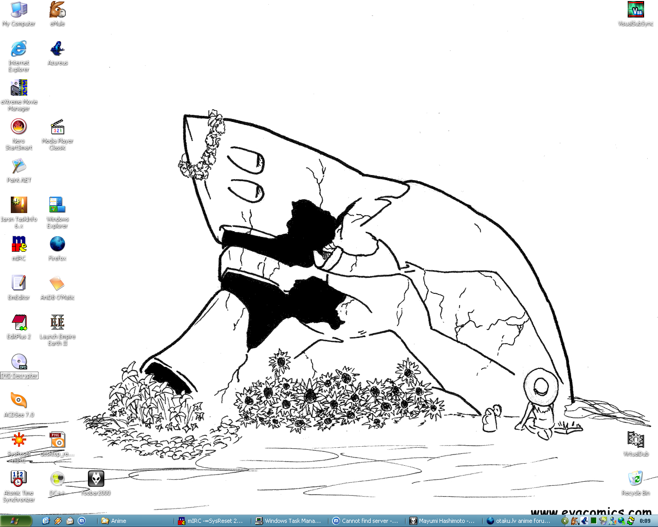Image resolution: width=658 pixels, height=527 pixels.
Task: Select the EditPlus 2 desktop icon
Action: pyautogui.click(x=19, y=327)
